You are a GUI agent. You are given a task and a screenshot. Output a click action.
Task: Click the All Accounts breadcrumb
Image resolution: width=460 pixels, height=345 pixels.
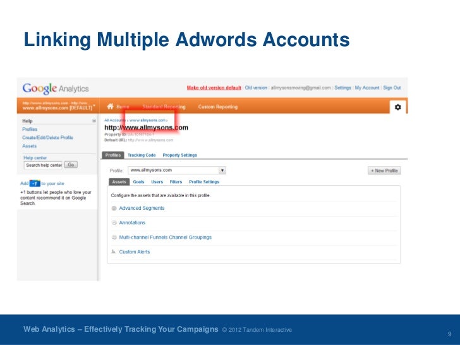point(115,120)
